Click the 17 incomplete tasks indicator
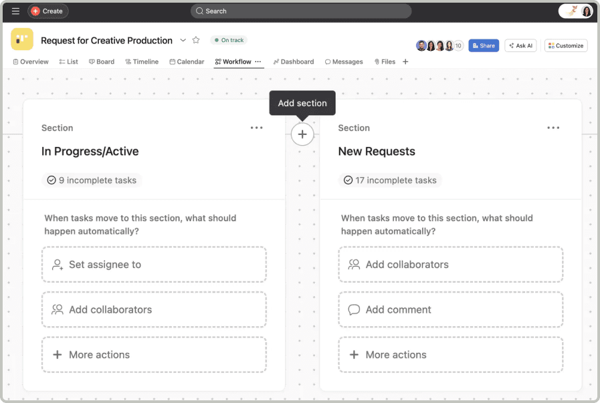 pos(390,180)
